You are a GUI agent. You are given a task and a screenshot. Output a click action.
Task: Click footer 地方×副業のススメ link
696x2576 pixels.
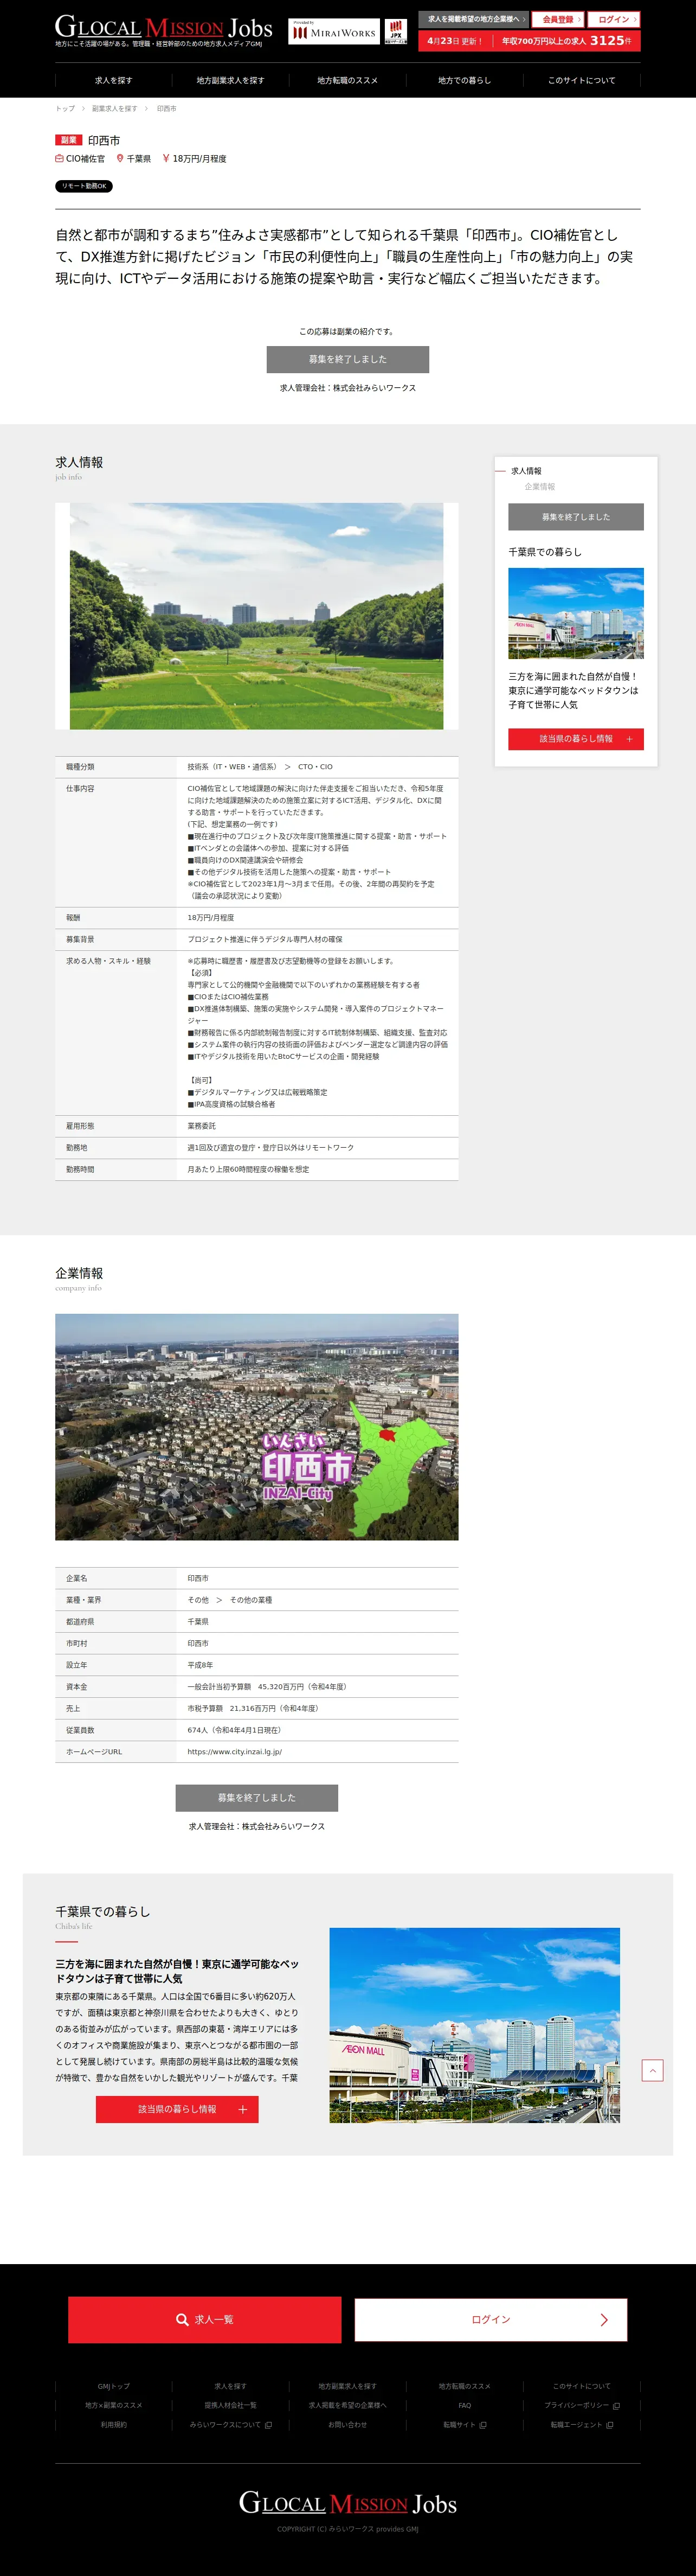[113, 2405]
